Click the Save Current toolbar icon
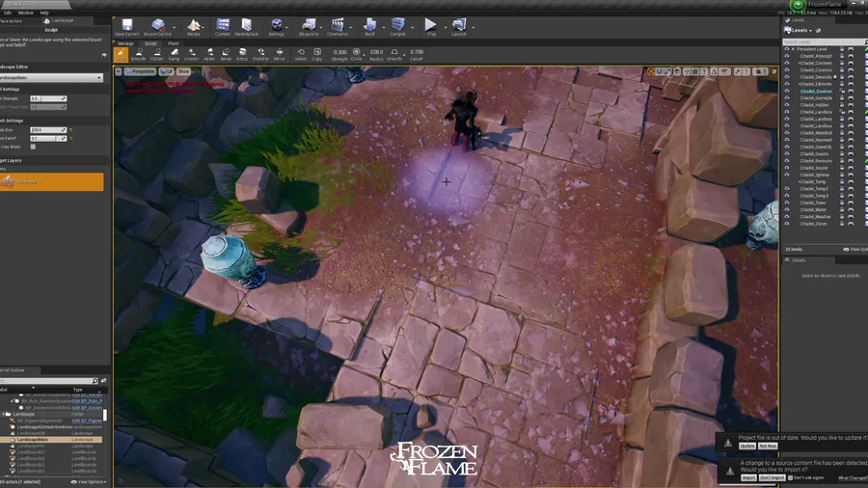868x488 pixels. (x=126, y=27)
